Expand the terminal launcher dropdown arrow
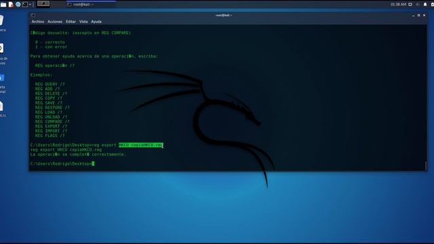This screenshot has height=244, width=434. pyautogui.click(x=30, y=5)
